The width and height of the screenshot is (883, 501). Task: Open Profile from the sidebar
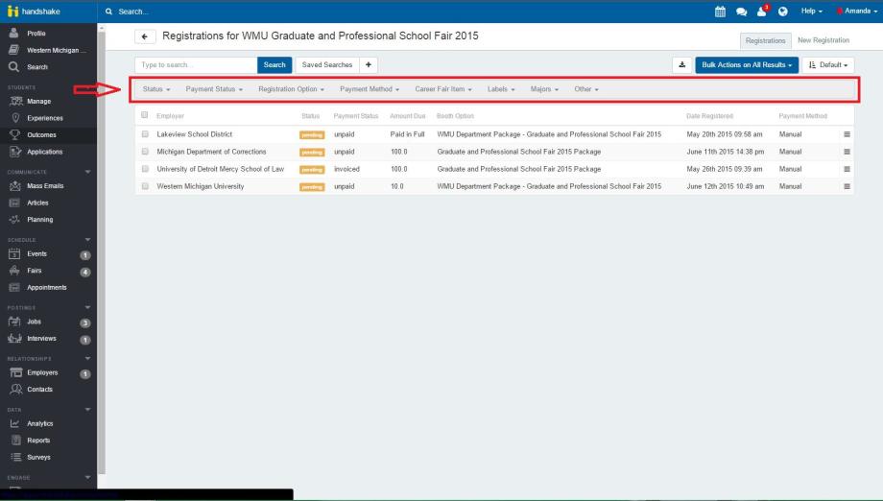point(36,34)
